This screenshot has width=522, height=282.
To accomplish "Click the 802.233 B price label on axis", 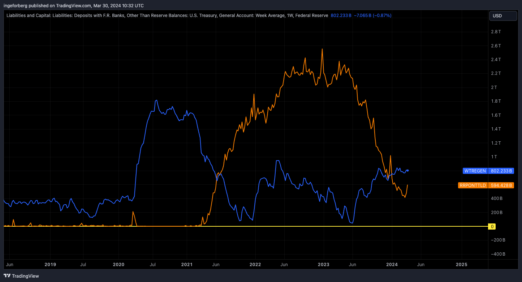I will pyautogui.click(x=501, y=171).
